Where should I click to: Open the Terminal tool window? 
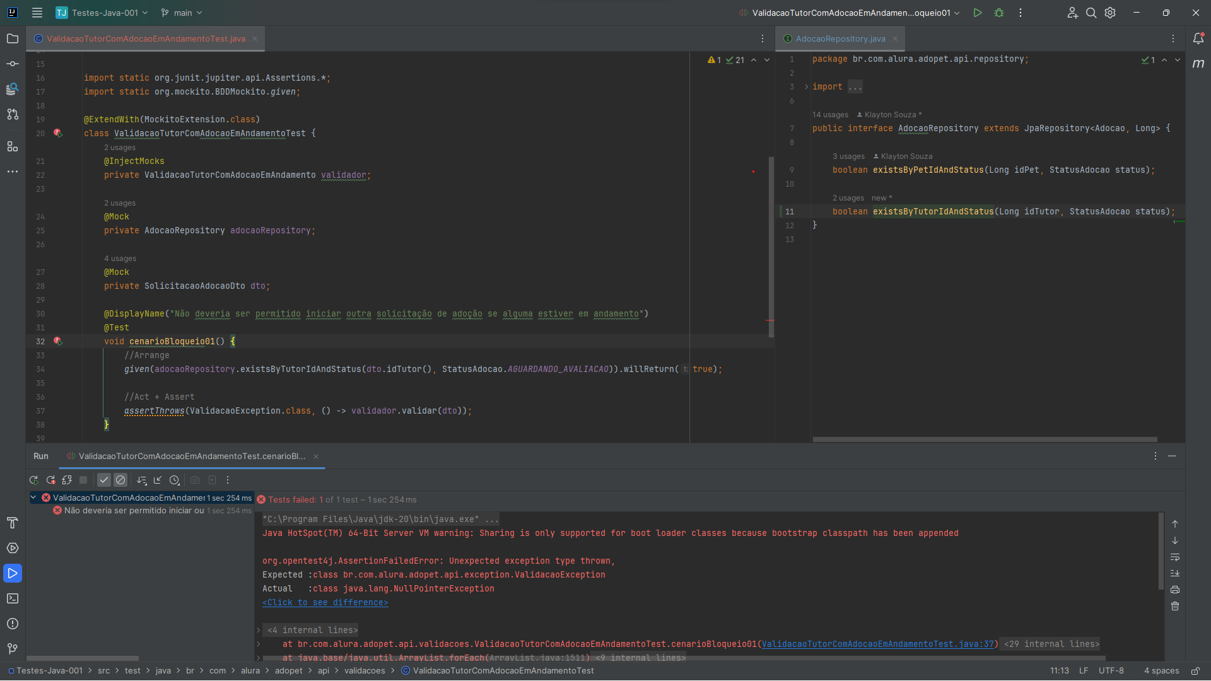(13, 598)
